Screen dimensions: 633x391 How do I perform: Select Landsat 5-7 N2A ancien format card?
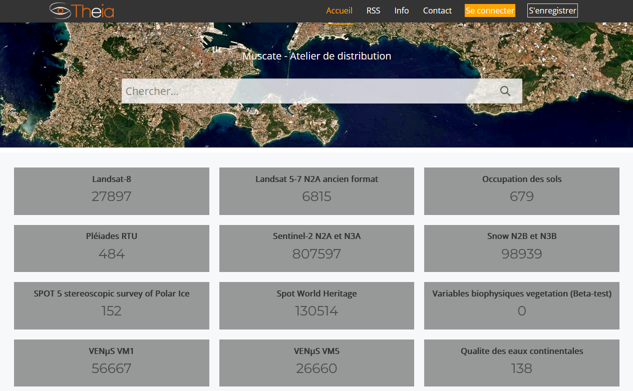pyautogui.click(x=316, y=191)
